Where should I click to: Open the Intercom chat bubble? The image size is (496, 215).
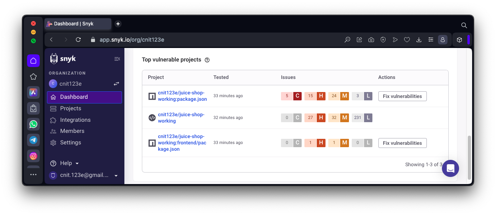tap(450, 168)
